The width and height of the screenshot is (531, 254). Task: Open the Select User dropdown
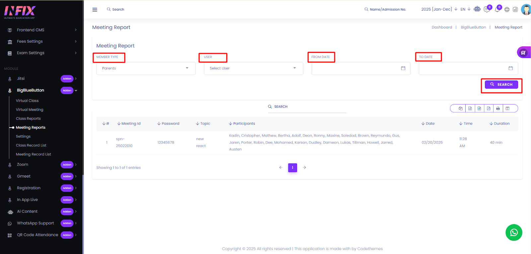point(254,68)
